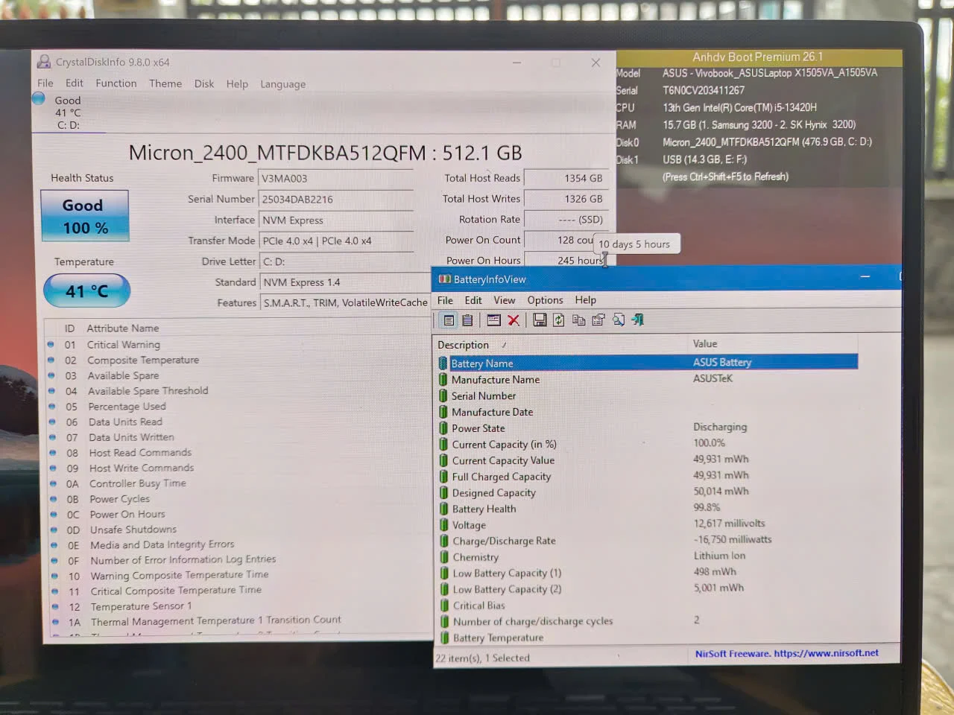
Task: Click the Refresh icon in BatteryInfoView toolbar
Action: click(558, 320)
